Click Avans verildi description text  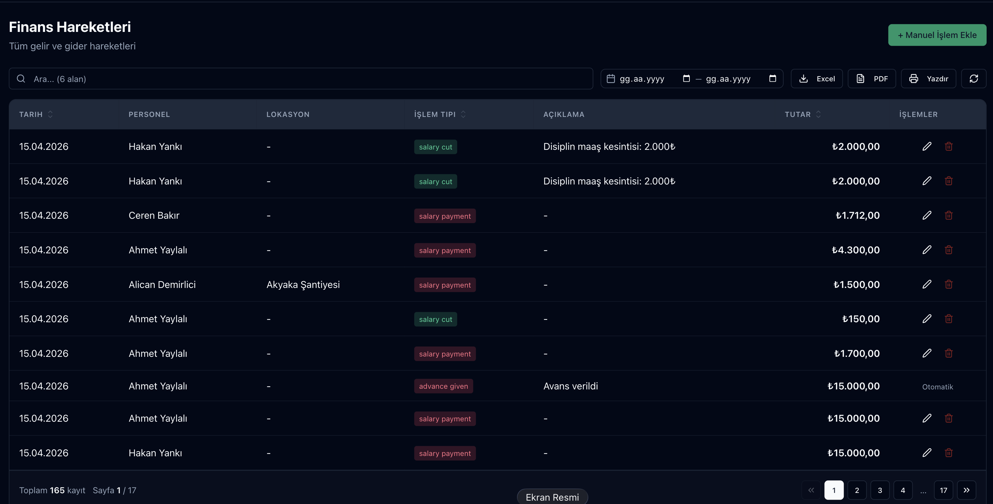pyautogui.click(x=570, y=386)
